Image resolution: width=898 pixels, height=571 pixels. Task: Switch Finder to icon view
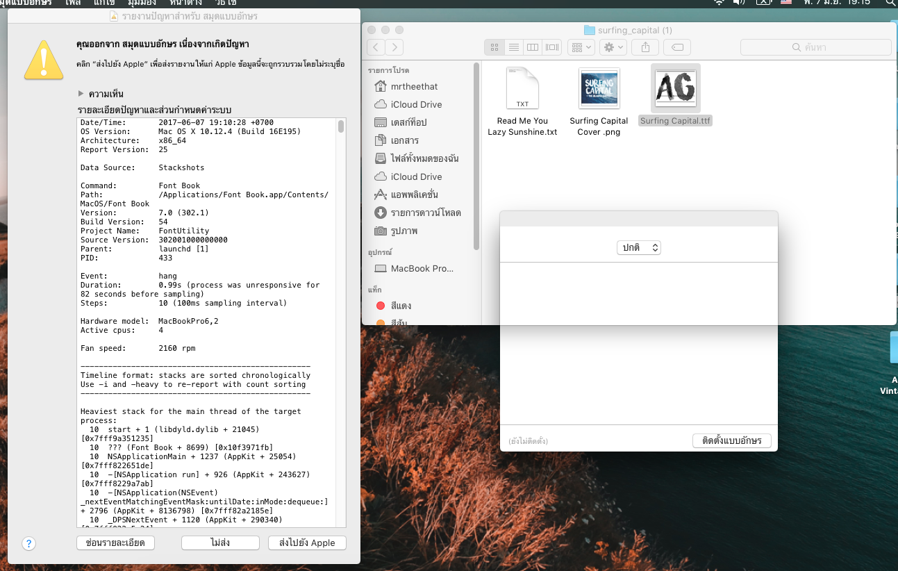click(x=494, y=47)
